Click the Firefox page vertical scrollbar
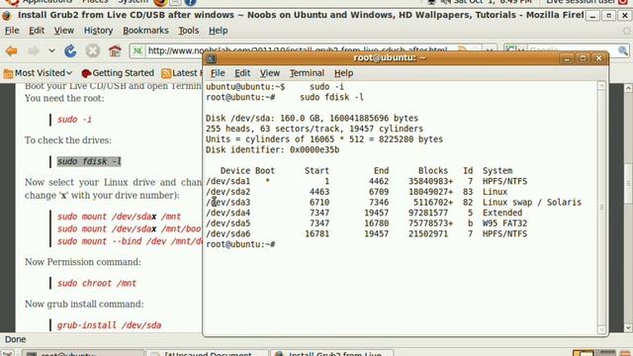Image resolution: width=633 pixels, height=356 pixels. (x=628, y=208)
